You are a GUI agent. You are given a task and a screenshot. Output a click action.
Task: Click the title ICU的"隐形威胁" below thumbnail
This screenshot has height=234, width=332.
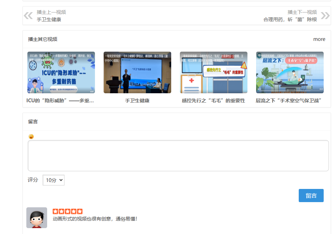60,101
